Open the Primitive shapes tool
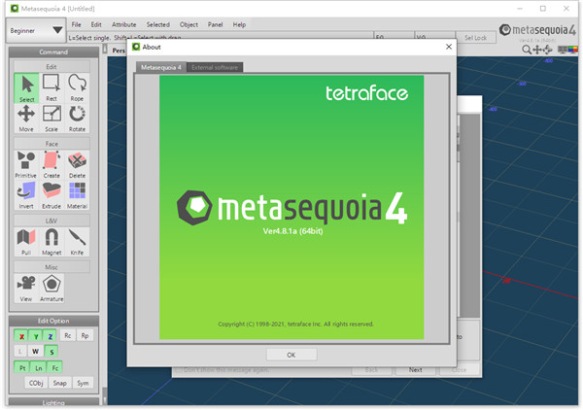The image size is (583, 410). (26, 164)
